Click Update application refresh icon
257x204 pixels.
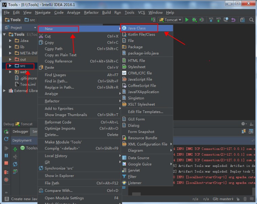click(x=6, y=139)
